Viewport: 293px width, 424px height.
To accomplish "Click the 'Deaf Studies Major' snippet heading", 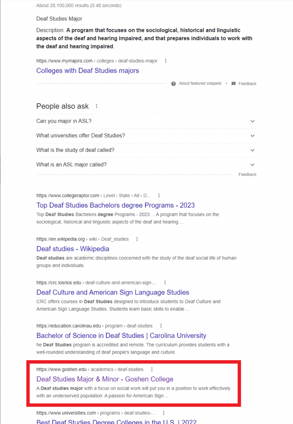I will tap(59, 19).
